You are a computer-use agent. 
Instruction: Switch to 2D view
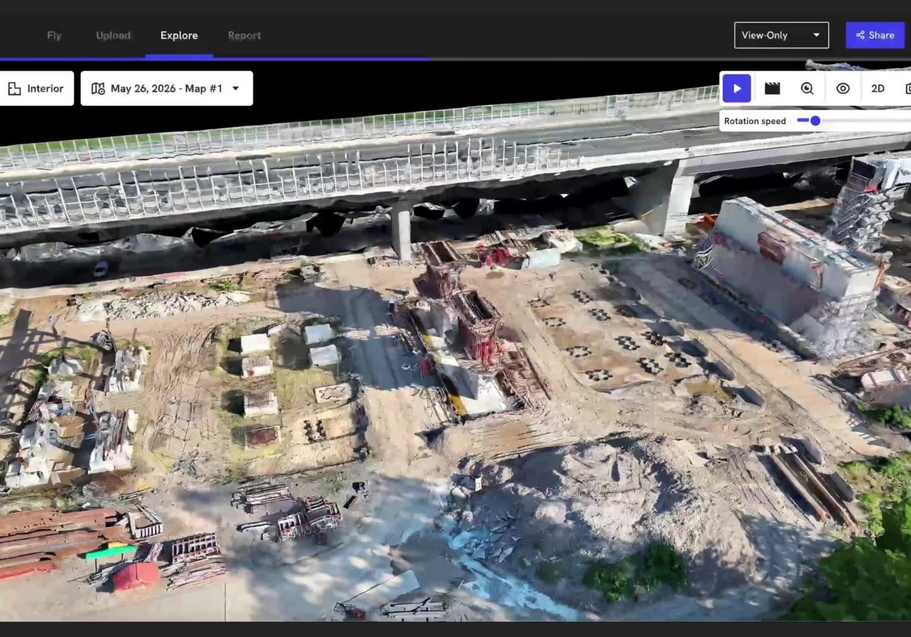[x=877, y=88]
